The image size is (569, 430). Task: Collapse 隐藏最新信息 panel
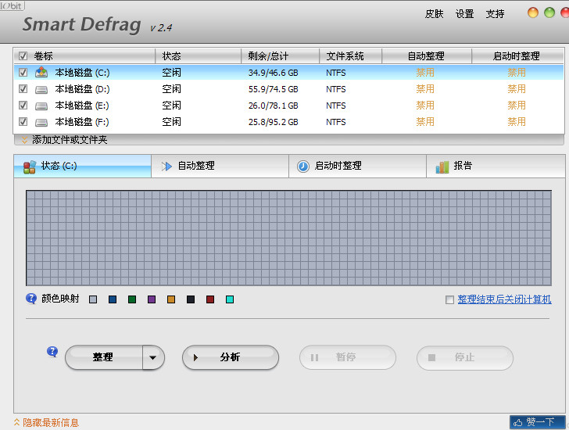point(46,422)
